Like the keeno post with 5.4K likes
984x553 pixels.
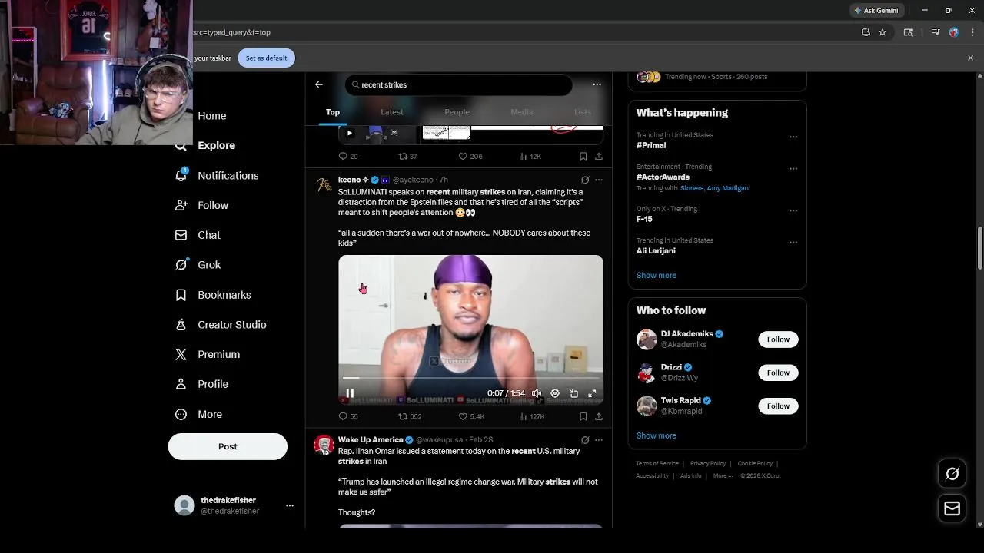click(471, 416)
